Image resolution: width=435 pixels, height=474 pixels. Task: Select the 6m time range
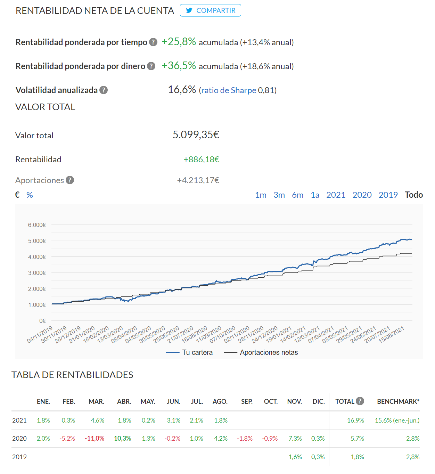tap(298, 195)
